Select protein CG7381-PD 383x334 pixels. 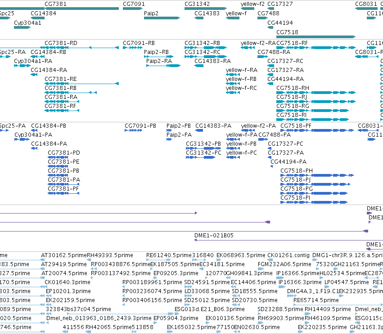64,153
